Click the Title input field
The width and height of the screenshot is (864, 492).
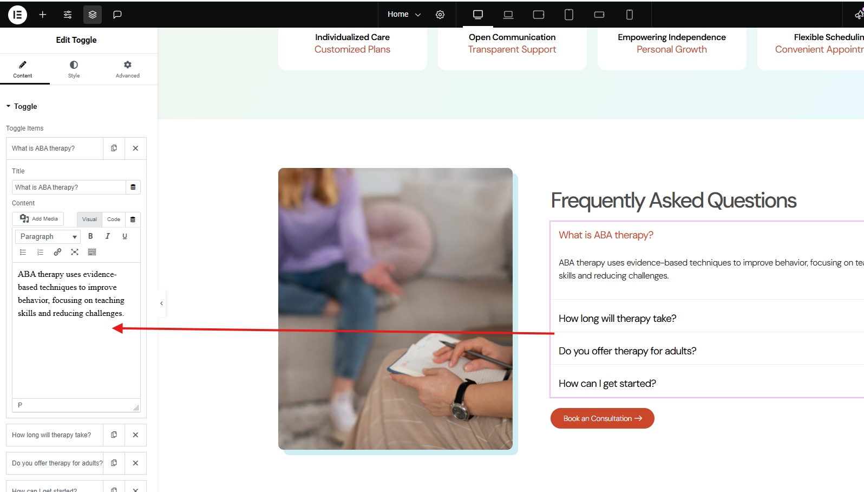coord(69,187)
